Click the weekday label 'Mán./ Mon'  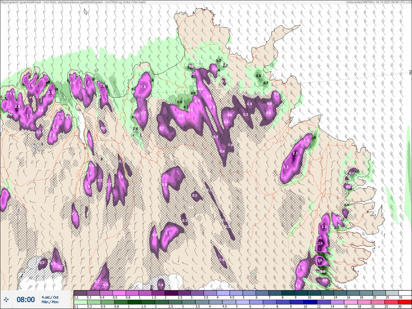pos(50,302)
